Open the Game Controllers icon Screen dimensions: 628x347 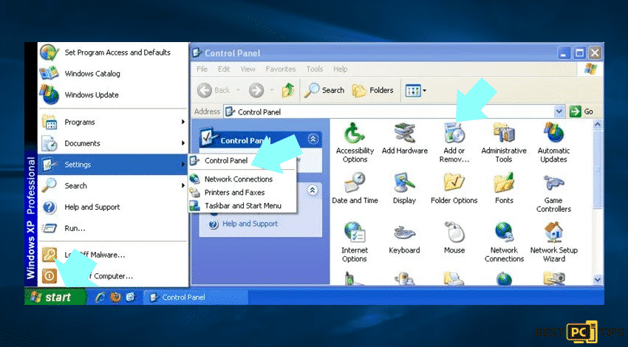pyautogui.click(x=553, y=193)
